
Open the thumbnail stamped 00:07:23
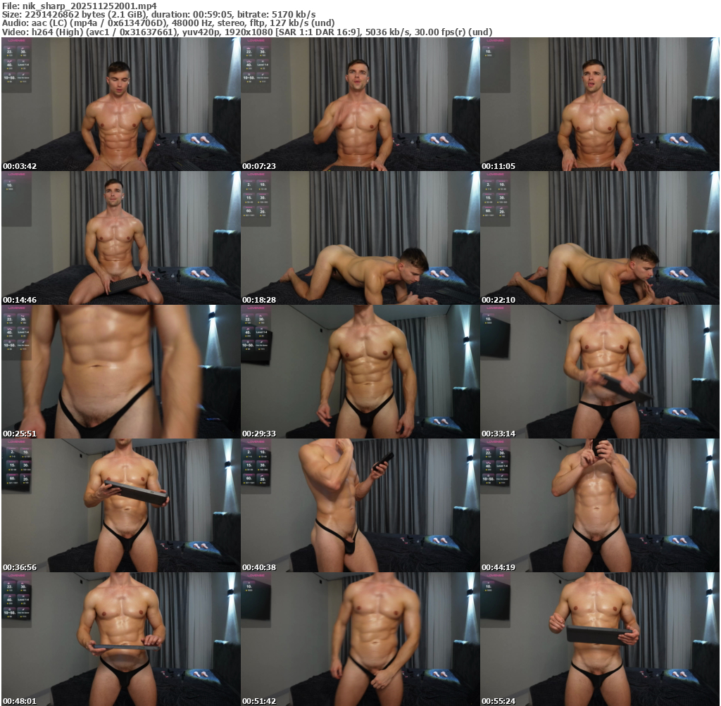(x=360, y=104)
